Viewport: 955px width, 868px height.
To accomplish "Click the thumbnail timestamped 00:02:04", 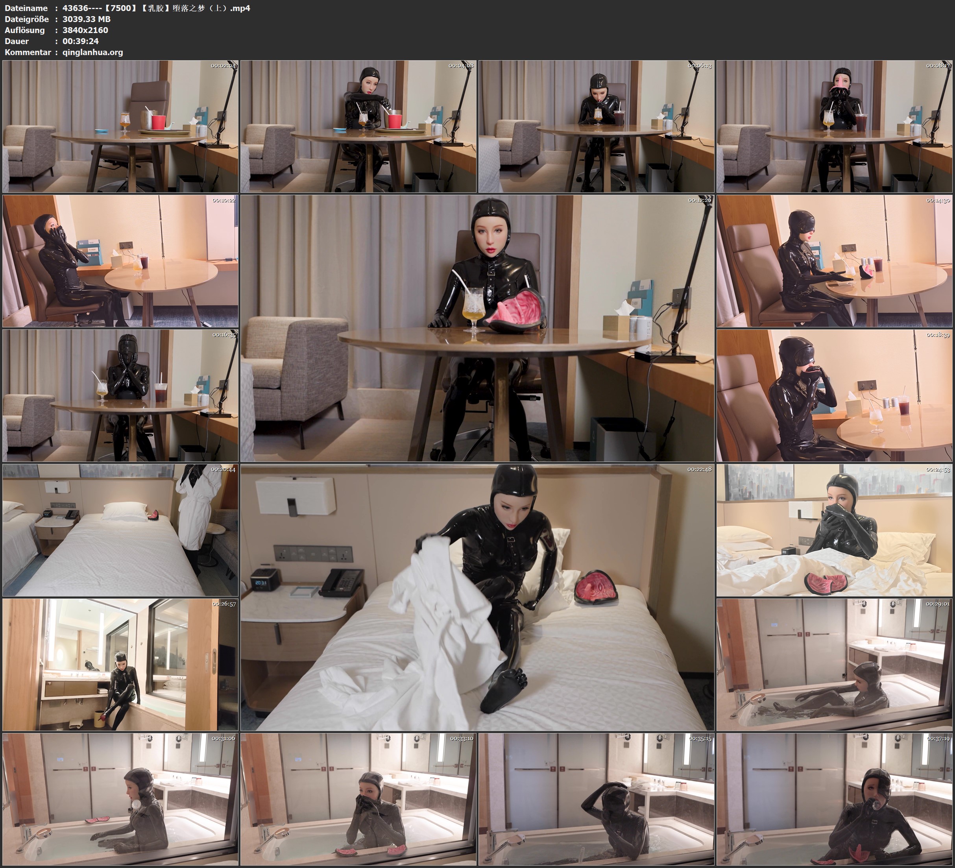I will 120,127.
